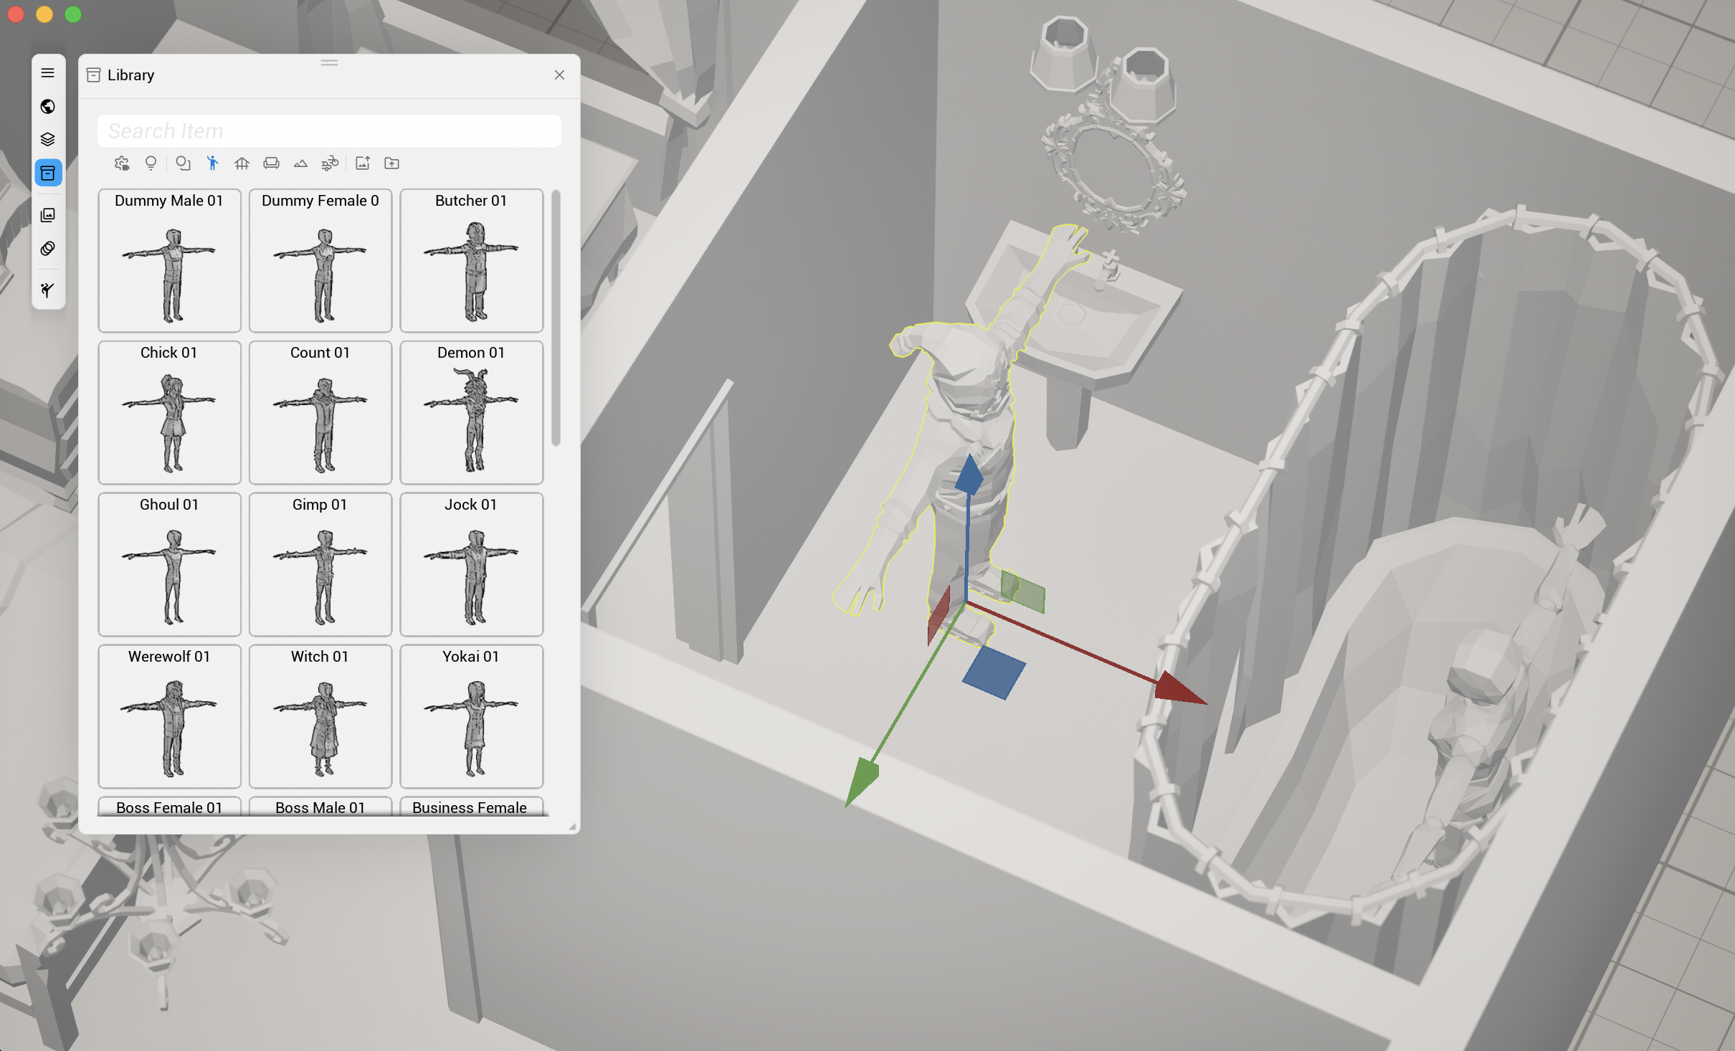Select the camera settings category icon
The height and width of the screenshot is (1051, 1735).
coord(122,163)
